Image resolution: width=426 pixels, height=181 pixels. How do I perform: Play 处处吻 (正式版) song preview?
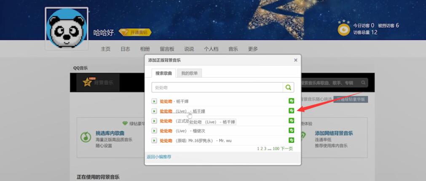[x=154, y=121]
